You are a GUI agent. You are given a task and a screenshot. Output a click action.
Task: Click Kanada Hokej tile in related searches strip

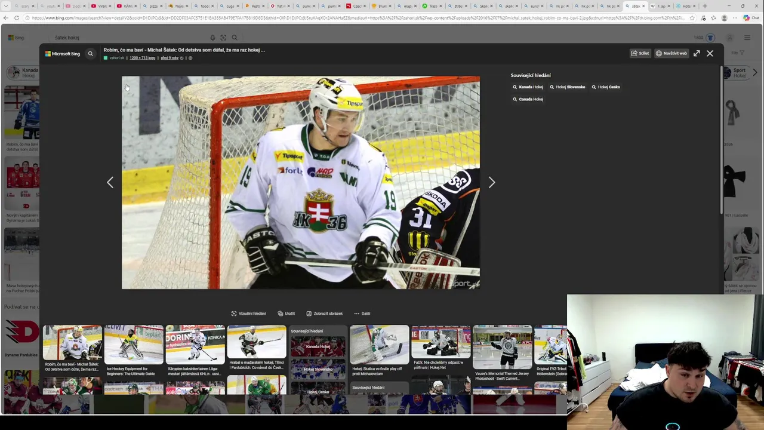coord(318,346)
